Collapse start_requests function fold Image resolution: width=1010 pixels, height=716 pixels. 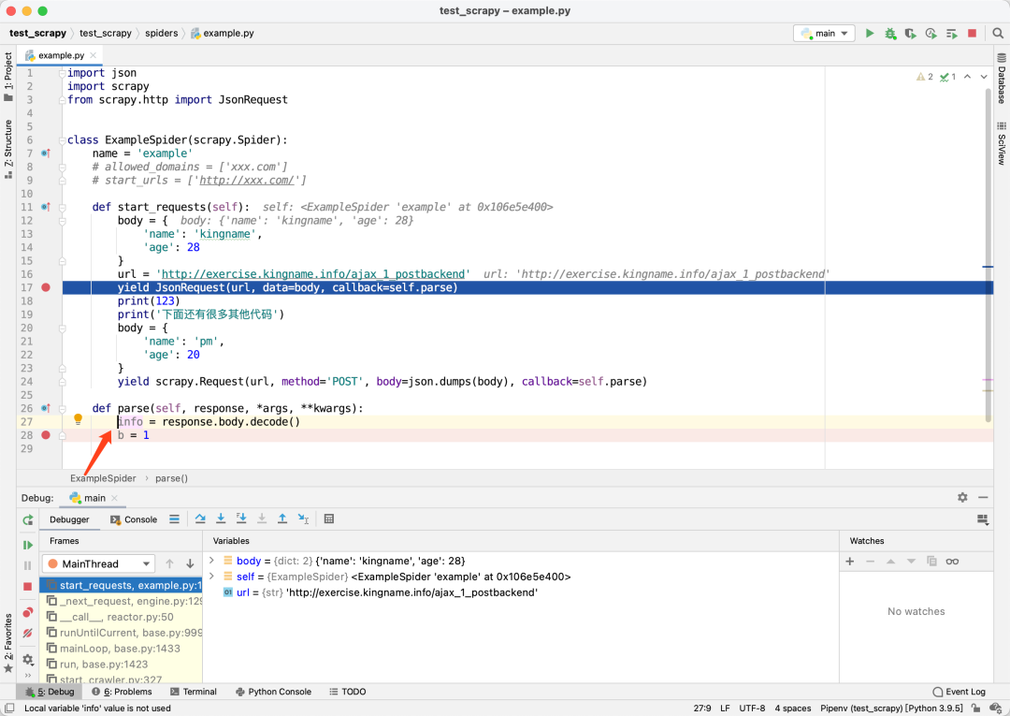pos(63,208)
